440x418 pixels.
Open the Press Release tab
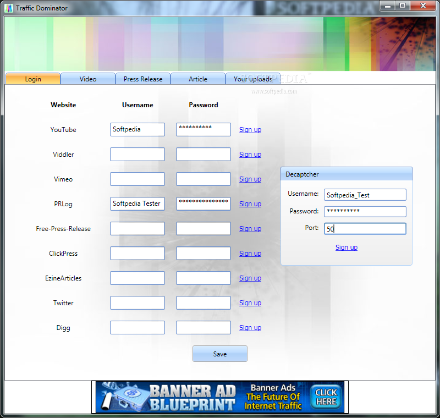143,79
